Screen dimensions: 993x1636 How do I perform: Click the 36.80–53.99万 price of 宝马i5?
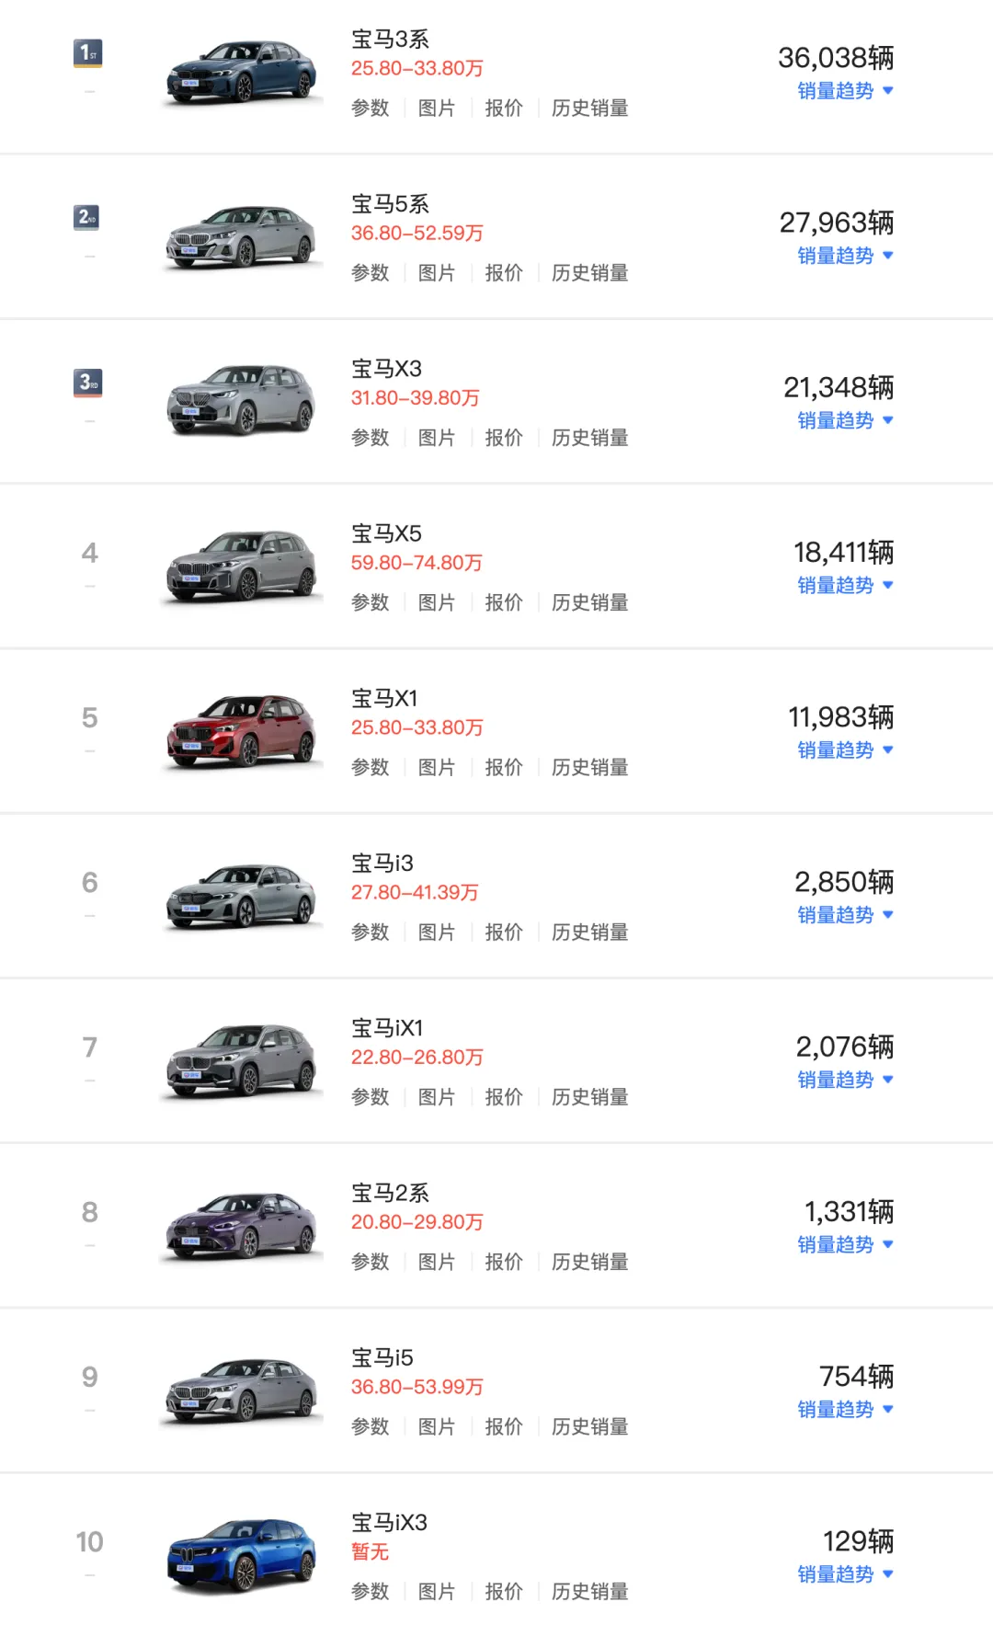coord(417,1387)
